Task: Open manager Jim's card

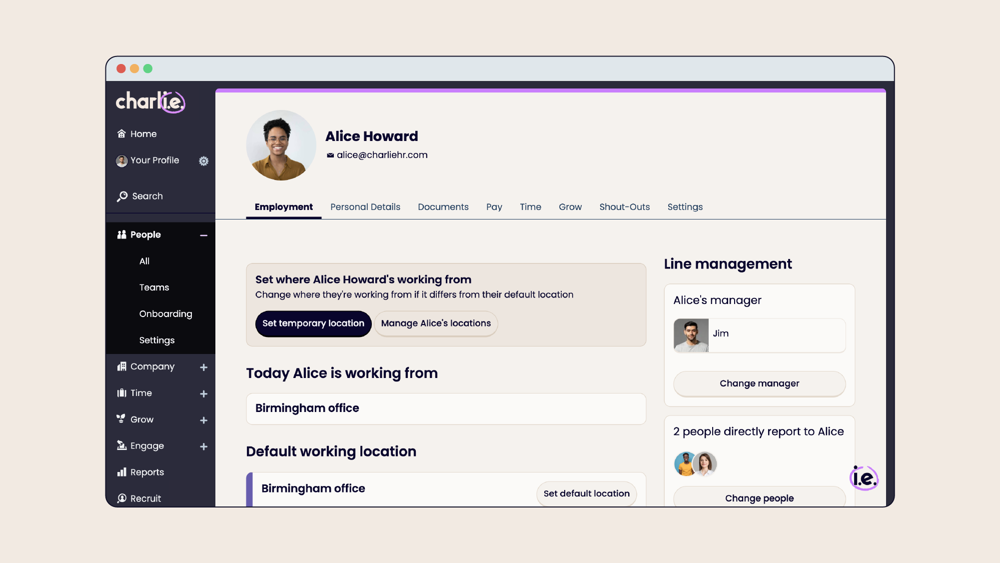Action: click(x=759, y=335)
